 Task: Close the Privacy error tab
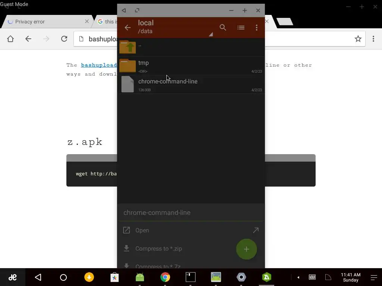(87, 21)
